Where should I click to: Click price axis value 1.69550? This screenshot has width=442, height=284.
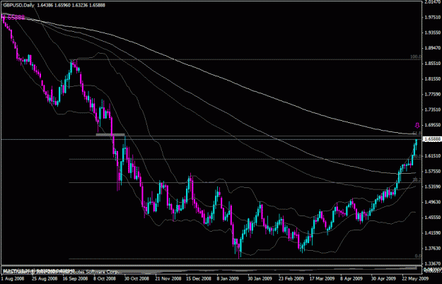[432, 125]
